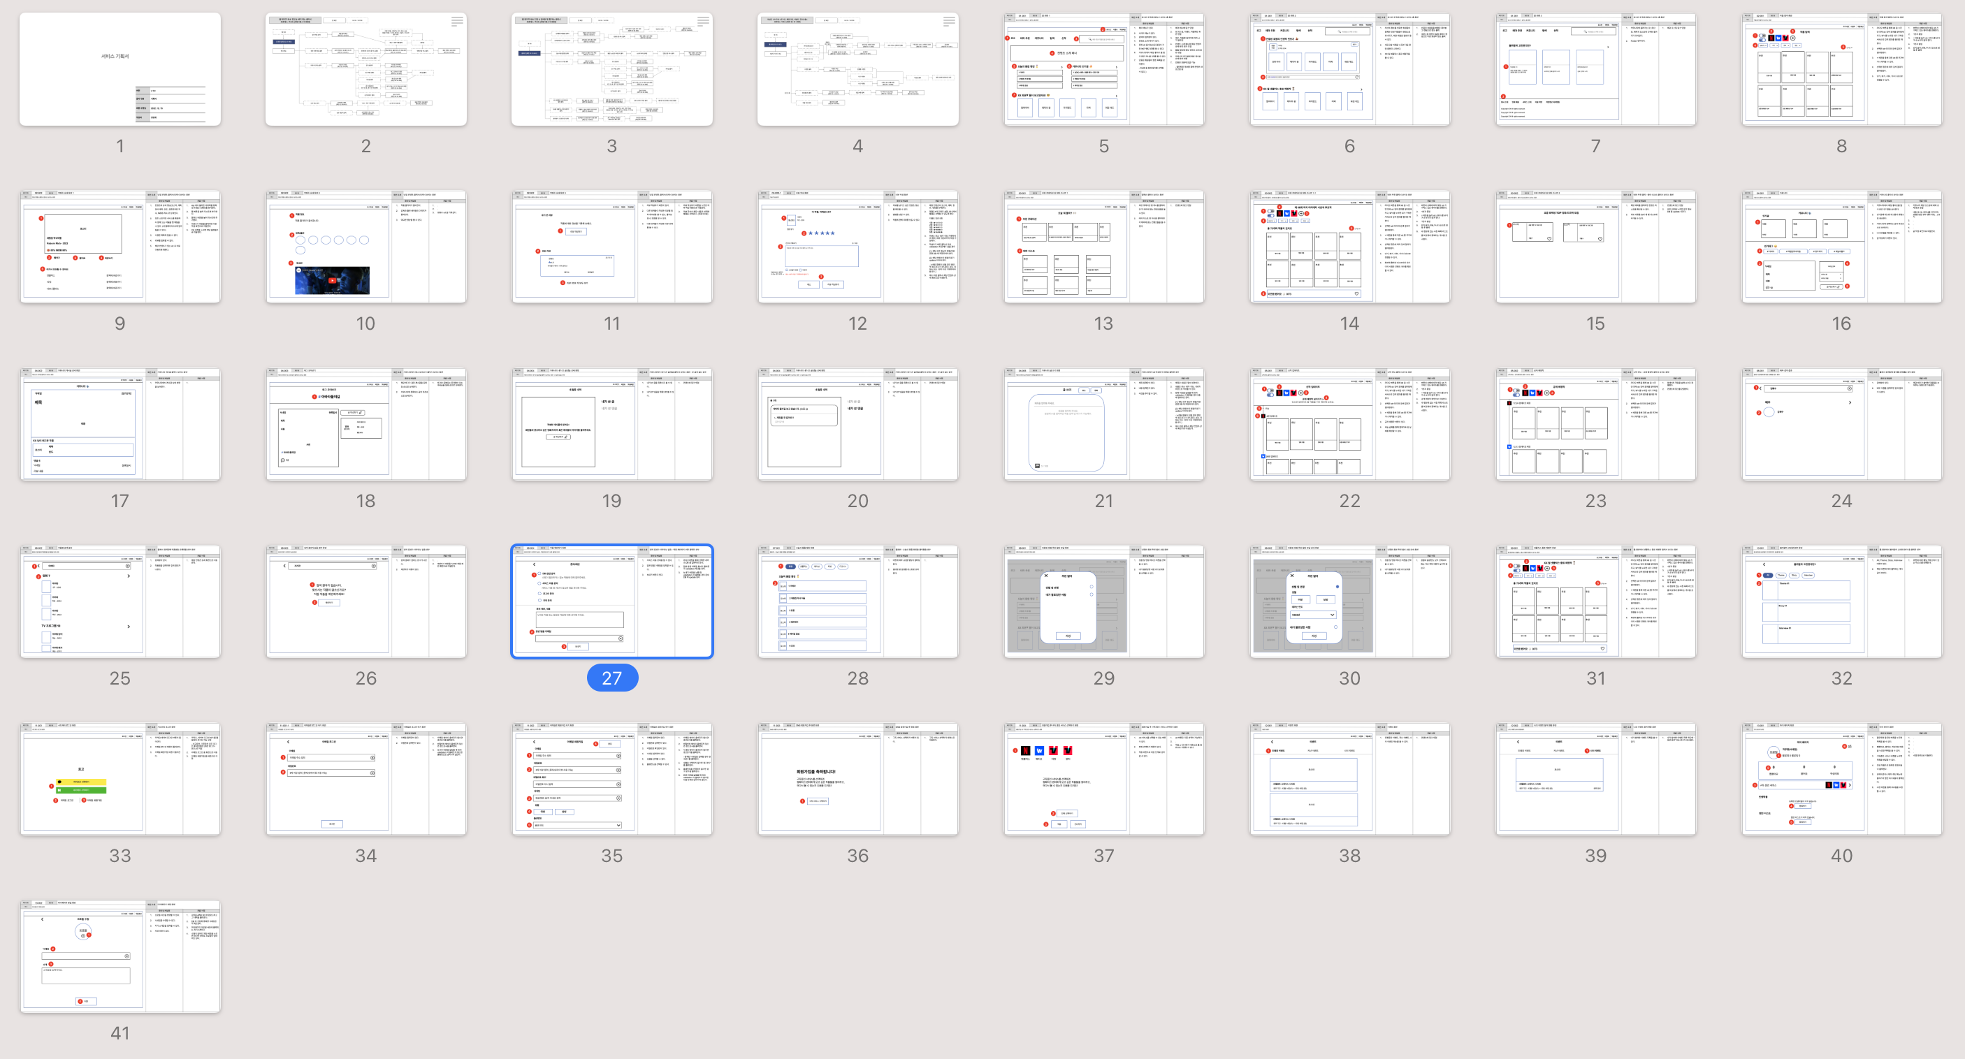Screen dimensions: 1965x1059
Task: Click slide 16 thumbnail
Action: click(1842, 247)
